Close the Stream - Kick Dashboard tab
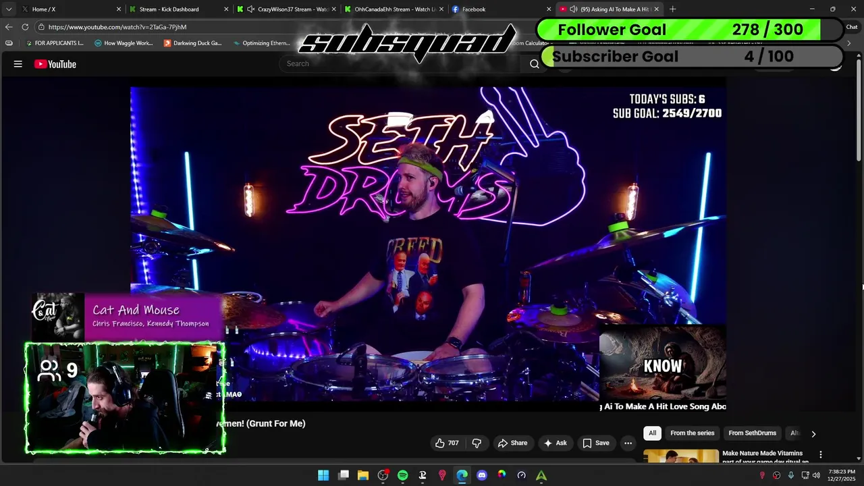This screenshot has height=486, width=864. pyautogui.click(x=226, y=9)
